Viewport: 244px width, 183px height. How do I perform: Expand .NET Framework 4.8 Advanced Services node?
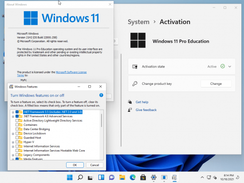click(x=13, y=116)
